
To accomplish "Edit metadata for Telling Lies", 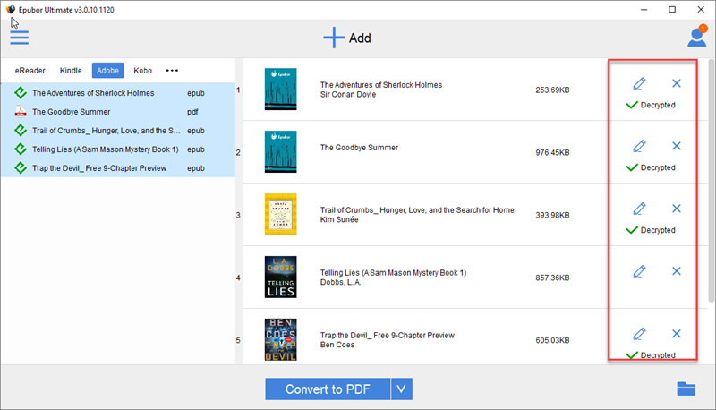I will (639, 271).
